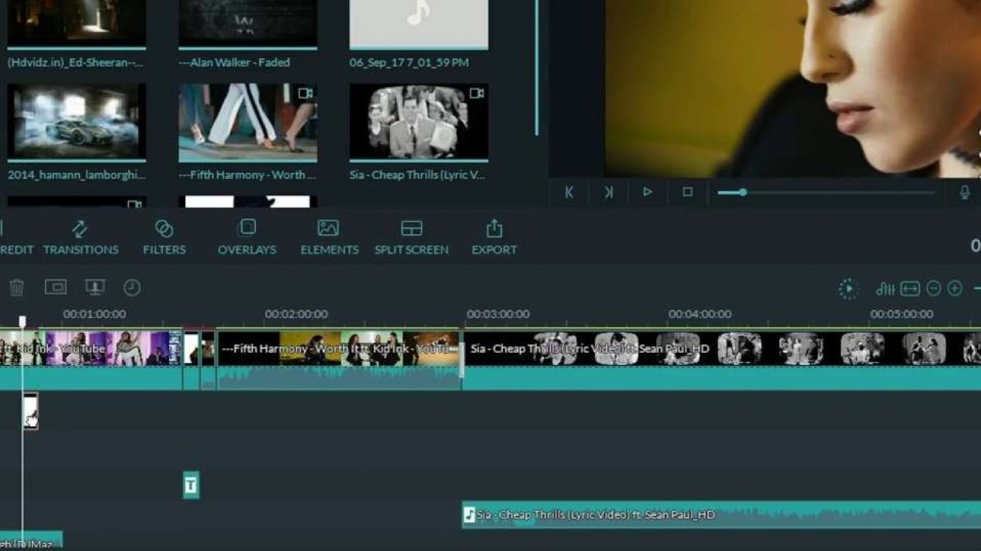This screenshot has width=981, height=551.
Task: Click the white playhead handle on the ruler
Action: [x=22, y=321]
